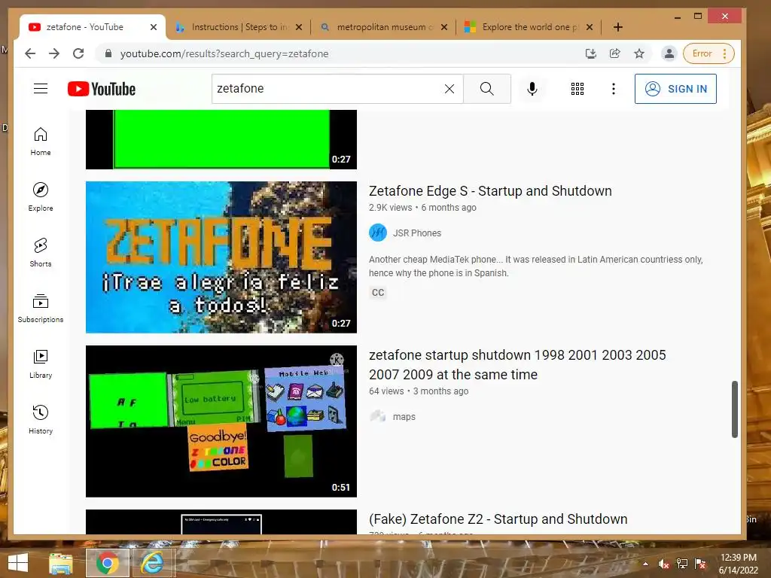The height and width of the screenshot is (578, 771).
Task: Close the Explore the world tab
Action: 590,27
